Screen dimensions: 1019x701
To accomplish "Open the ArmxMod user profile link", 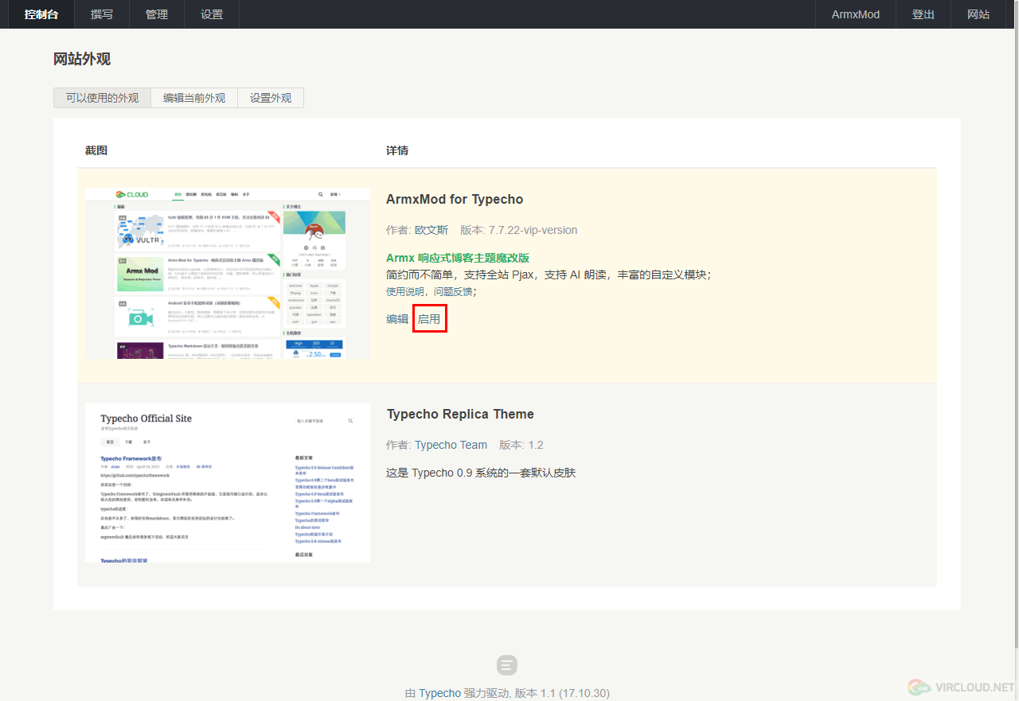I will coord(856,14).
